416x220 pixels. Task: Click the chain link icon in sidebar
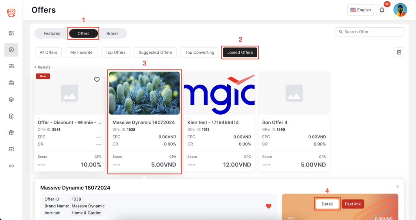pos(11,166)
